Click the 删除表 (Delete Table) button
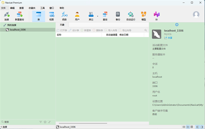This screenshot has width=205, height=129. pyautogui.click(x=98, y=30)
